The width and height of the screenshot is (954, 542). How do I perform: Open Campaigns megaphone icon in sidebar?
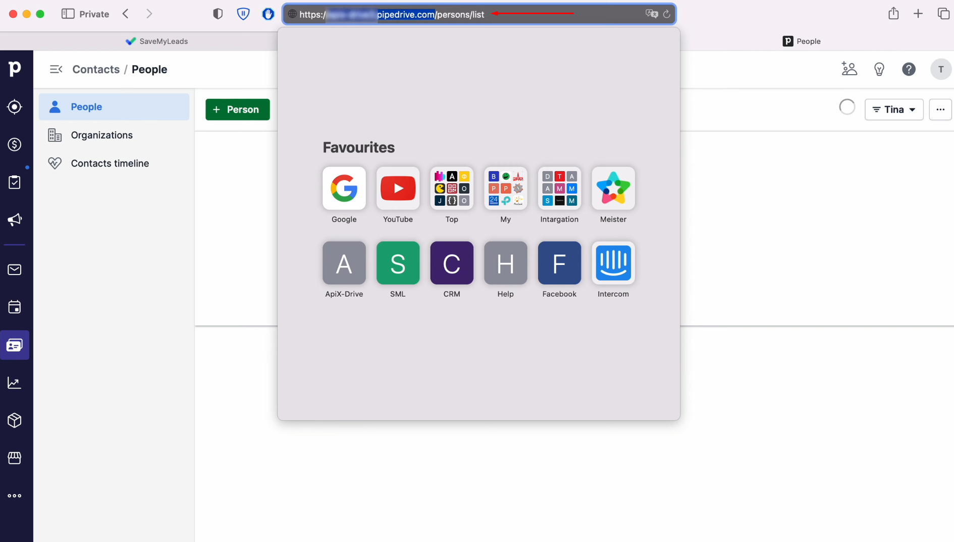[15, 220]
